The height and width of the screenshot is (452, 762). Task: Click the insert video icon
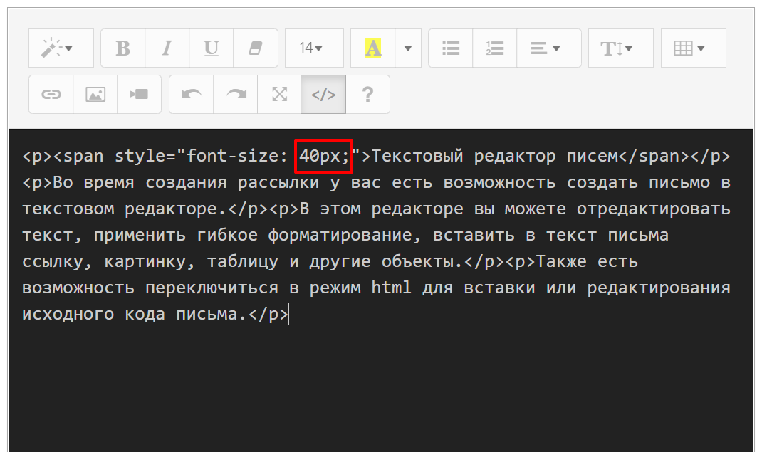pos(139,94)
